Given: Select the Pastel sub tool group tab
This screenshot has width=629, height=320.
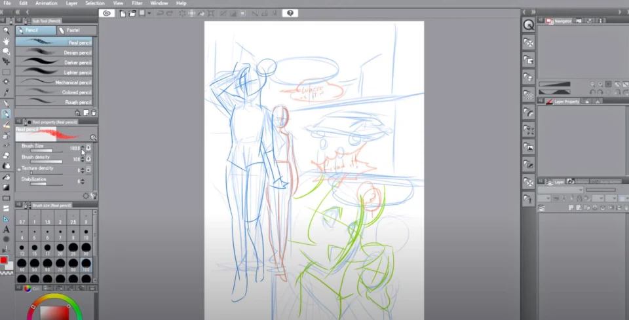Looking at the screenshot, I should [x=77, y=31].
